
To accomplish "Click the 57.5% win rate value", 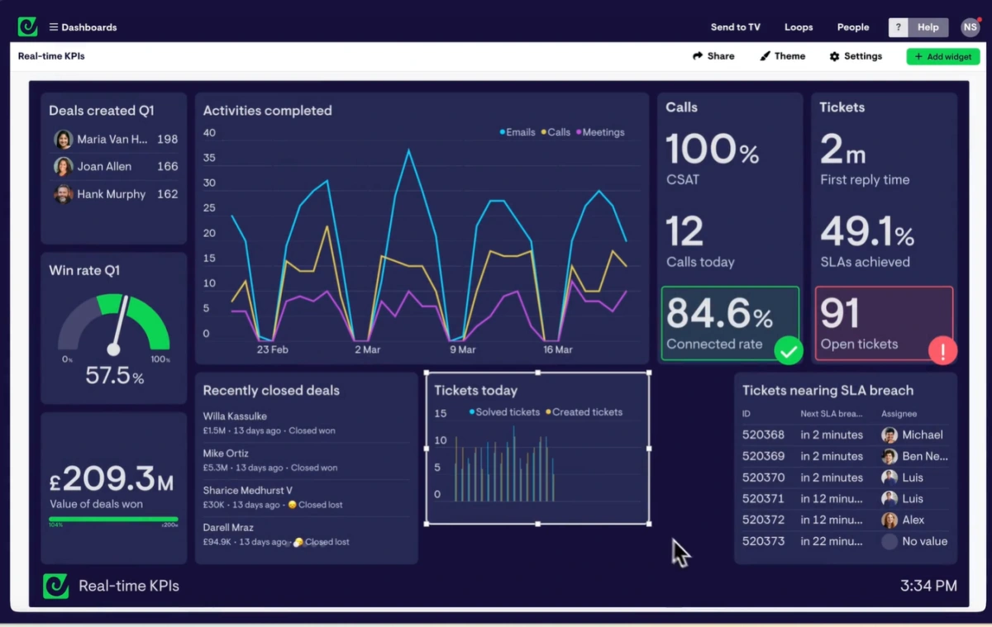I will coord(114,377).
